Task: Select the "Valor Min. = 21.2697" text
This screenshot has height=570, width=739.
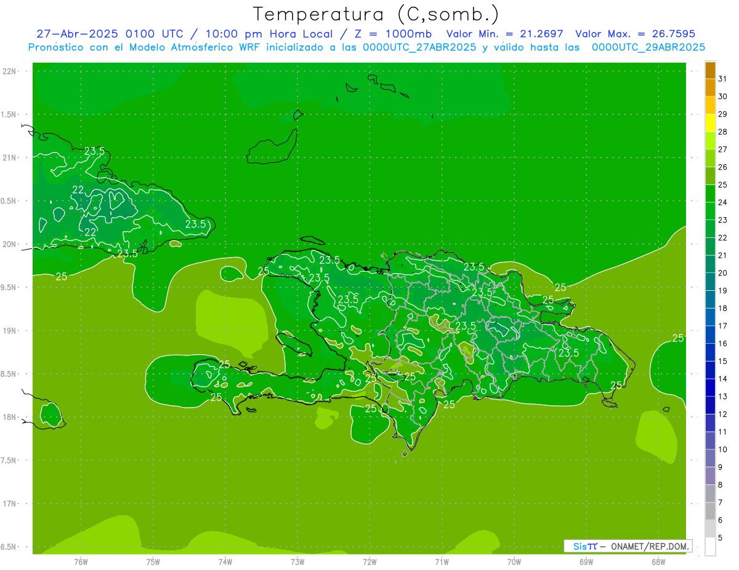Action: pos(504,34)
